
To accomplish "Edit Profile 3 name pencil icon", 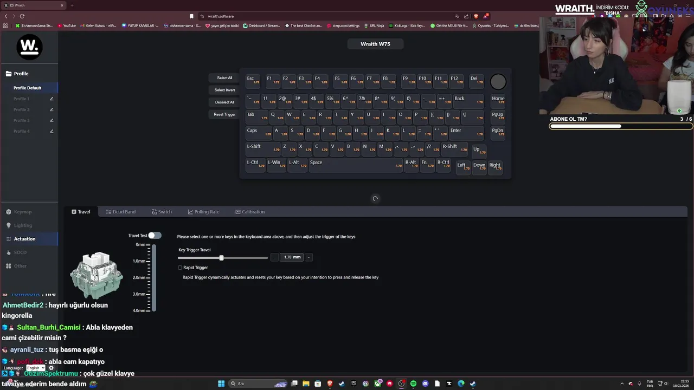I will coord(52,120).
